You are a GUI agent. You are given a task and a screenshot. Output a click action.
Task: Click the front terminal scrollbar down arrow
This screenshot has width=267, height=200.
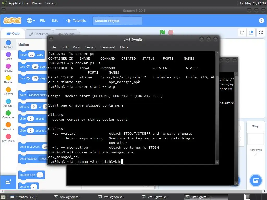coord(217,162)
